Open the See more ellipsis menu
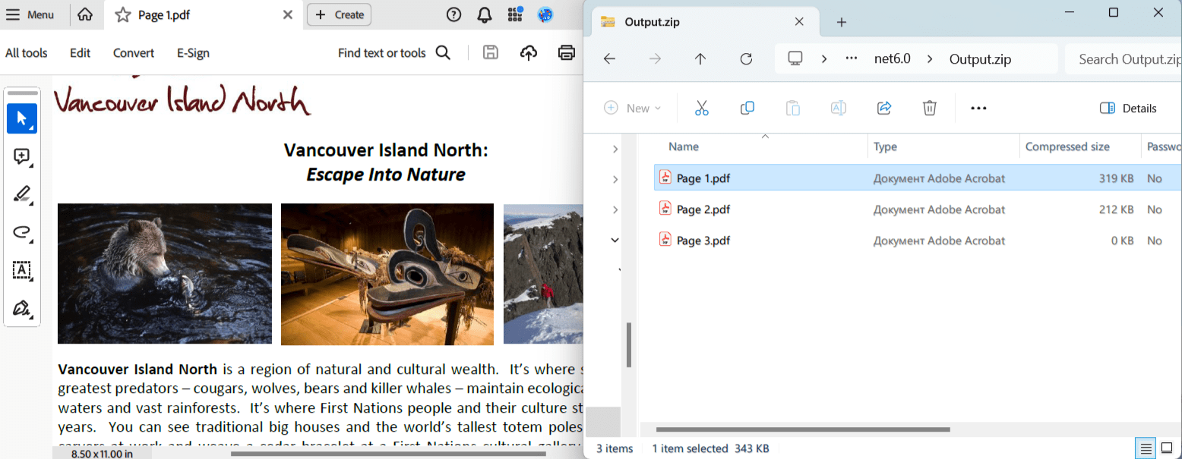 point(978,108)
